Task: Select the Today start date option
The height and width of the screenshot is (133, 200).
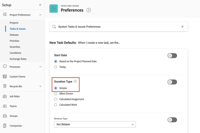Action: [56, 67]
